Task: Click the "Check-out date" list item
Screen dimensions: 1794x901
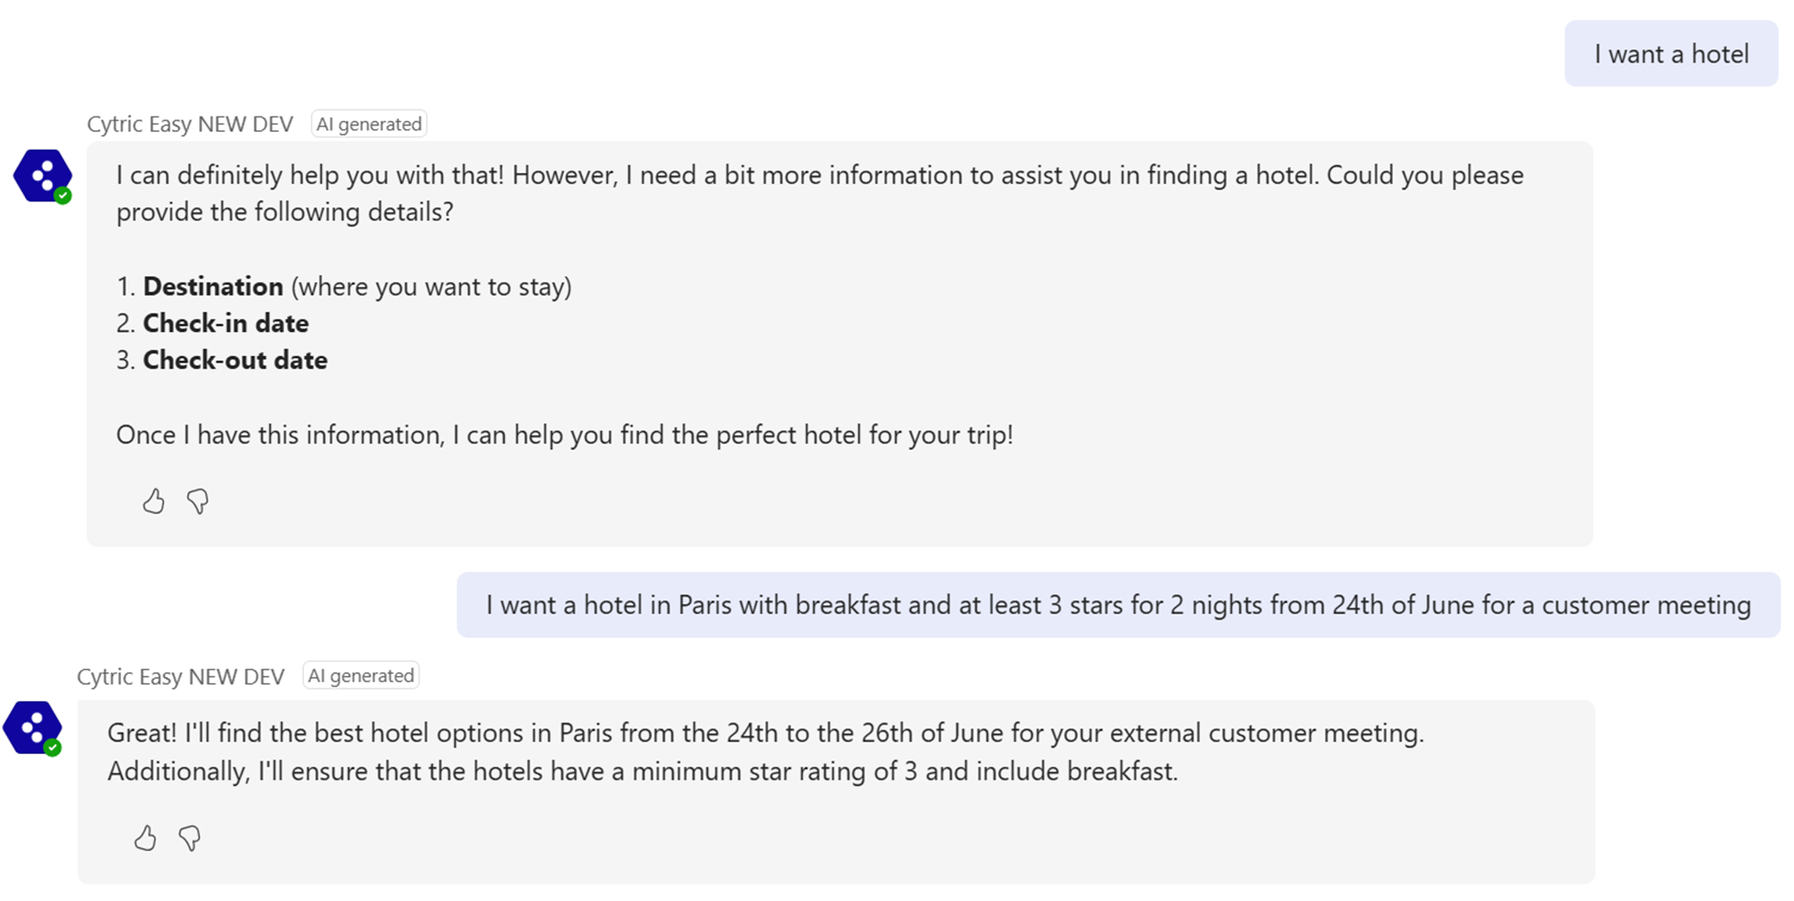Action: 235,360
